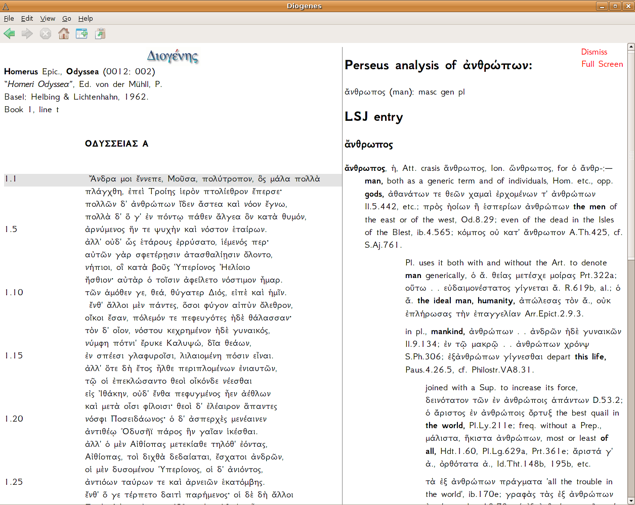This screenshot has width=635, height=505.
Task: Look up the word πολύτροπον in line 1.1
Action: click(227, 179)
